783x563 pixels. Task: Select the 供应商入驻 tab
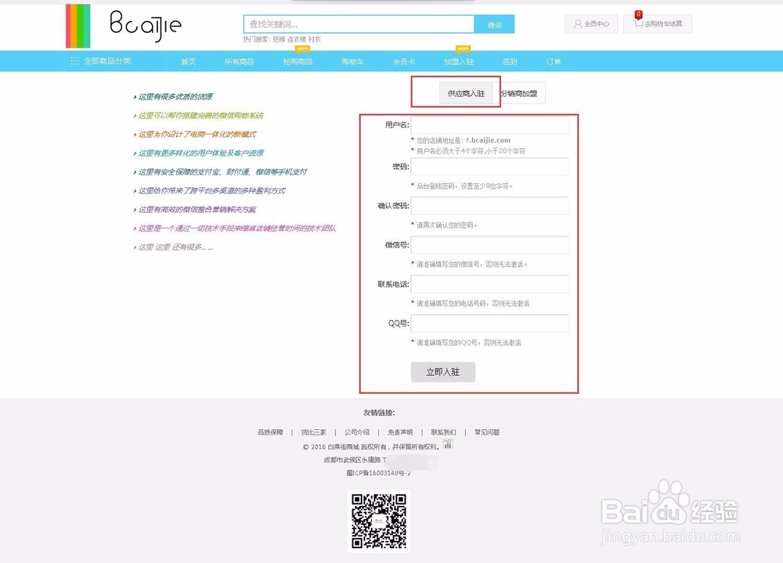tap(466, 93)
